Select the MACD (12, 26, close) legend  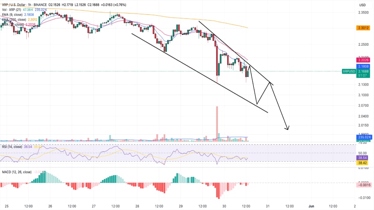tap(16, 172)
